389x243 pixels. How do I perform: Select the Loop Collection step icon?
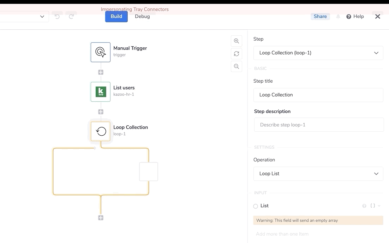(101, 131)
